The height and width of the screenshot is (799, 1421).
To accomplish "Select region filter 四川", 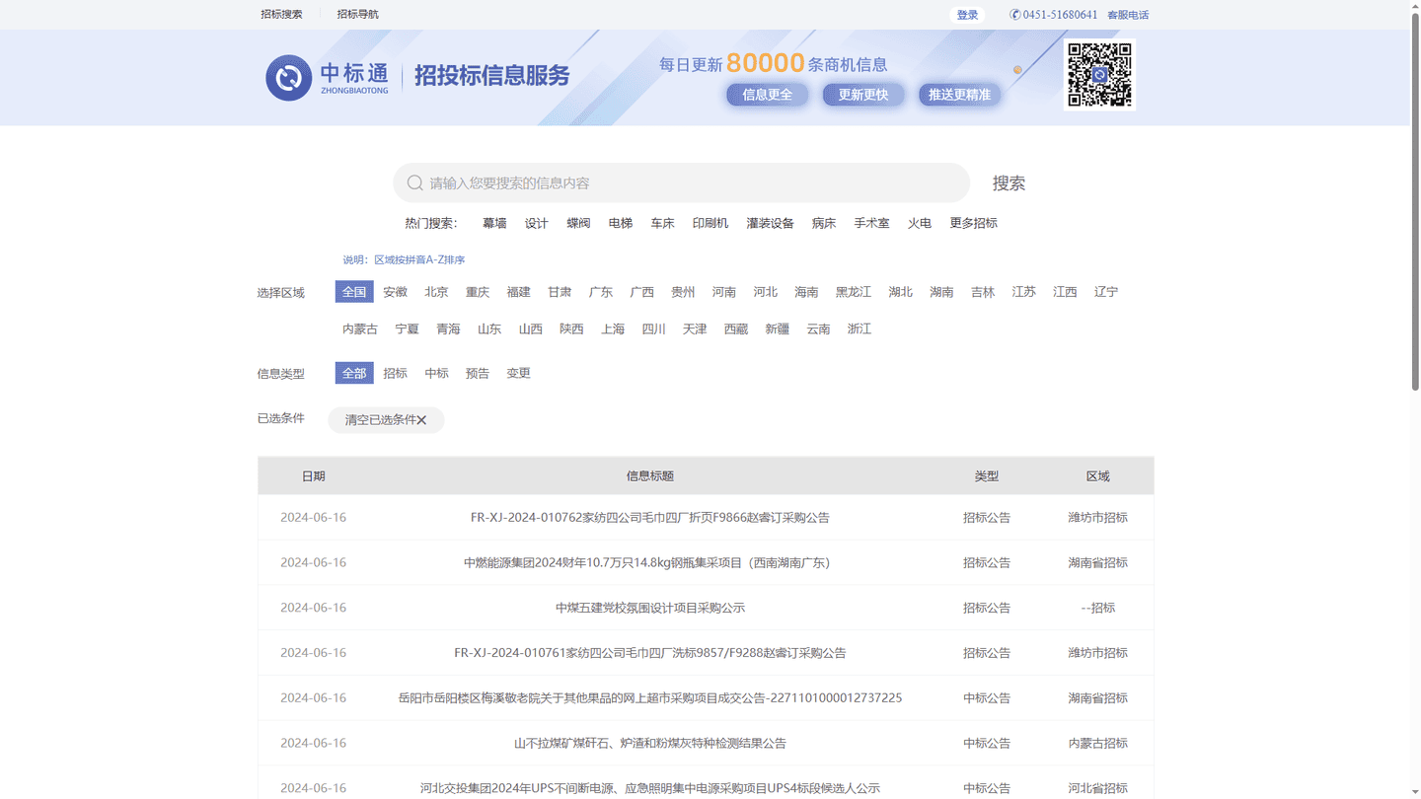I will coord(653,329).
